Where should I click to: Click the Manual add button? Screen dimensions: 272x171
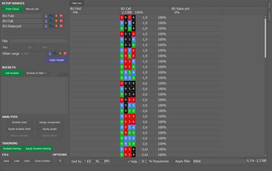pyautogui.click(x=32, y=9)
